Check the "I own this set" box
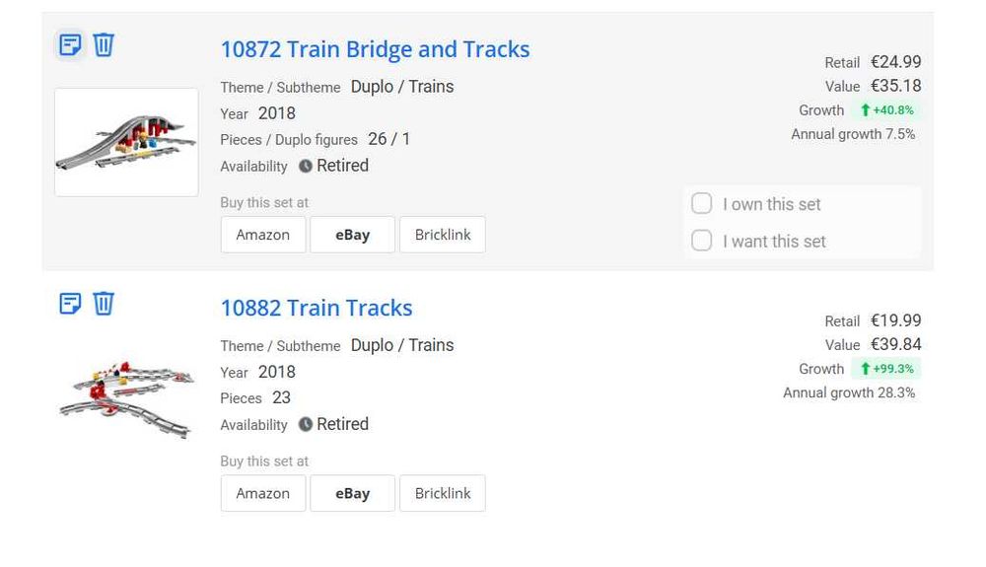Screen dimensions: 986x567 click(702, 204)
